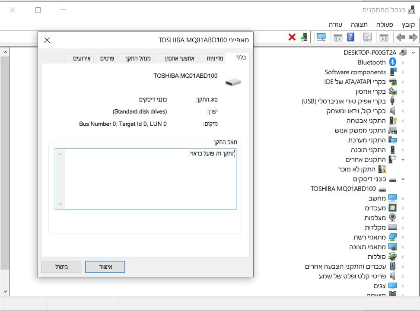This screenshot has width=420, height=311.
Task: Click the red X uninstall device toolbar icon
Action: tap(292, 37)
